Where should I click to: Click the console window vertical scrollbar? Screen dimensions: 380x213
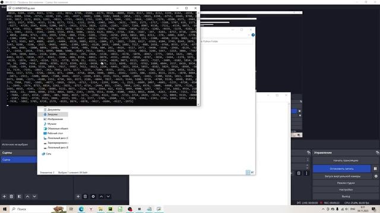coord(198,58)
